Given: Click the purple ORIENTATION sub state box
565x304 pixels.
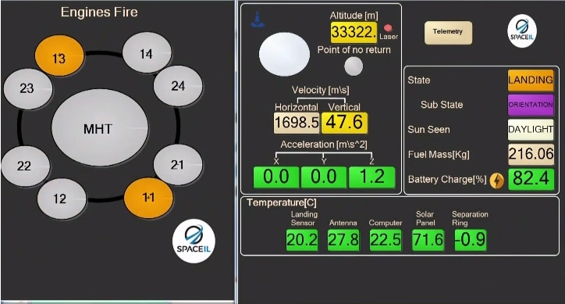Looking at the screenshot, I should coord(531,105).
